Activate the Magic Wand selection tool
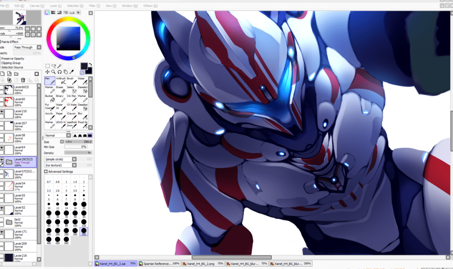The height and width of the screenshot is (269, 453). click(x=59, y=66)
